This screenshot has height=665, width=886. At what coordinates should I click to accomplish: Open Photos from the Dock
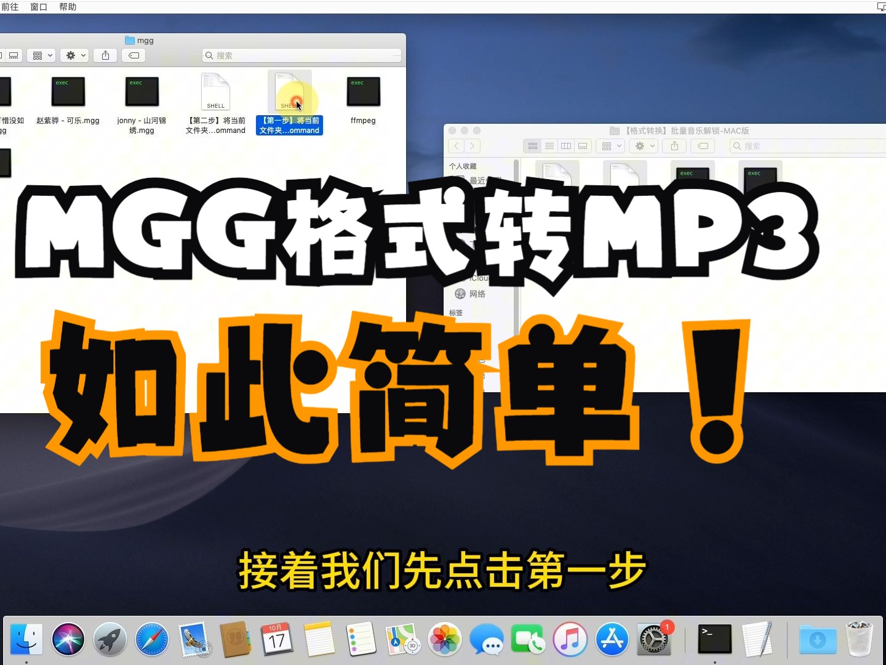click(x=444, y=639)
